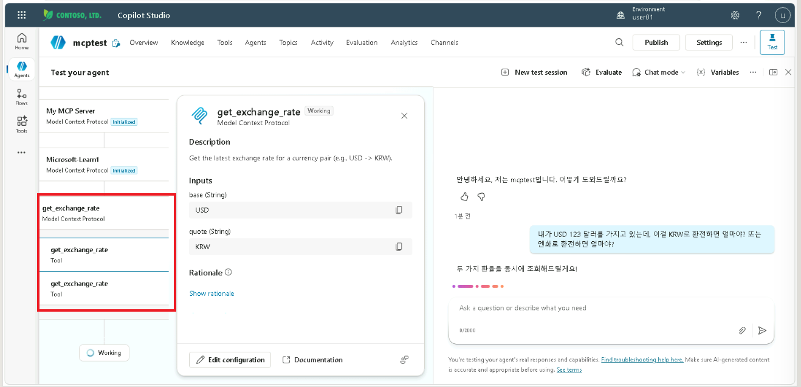Viewport: 801px width, 387px height.
Task: Open the Activity tab
Action: 322,43
